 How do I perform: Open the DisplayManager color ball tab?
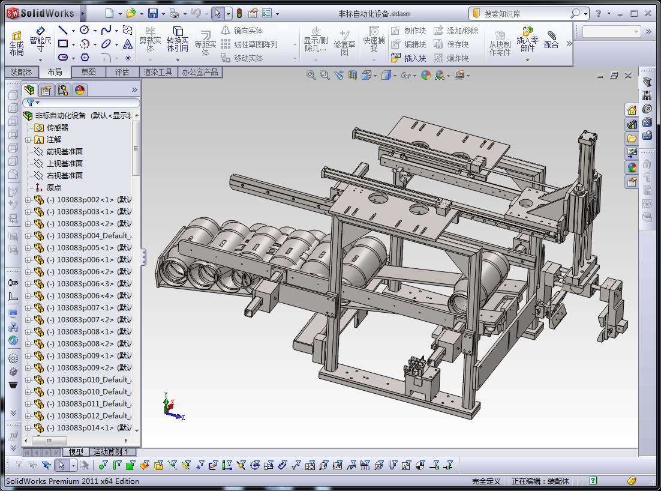[x=80, y=90]
